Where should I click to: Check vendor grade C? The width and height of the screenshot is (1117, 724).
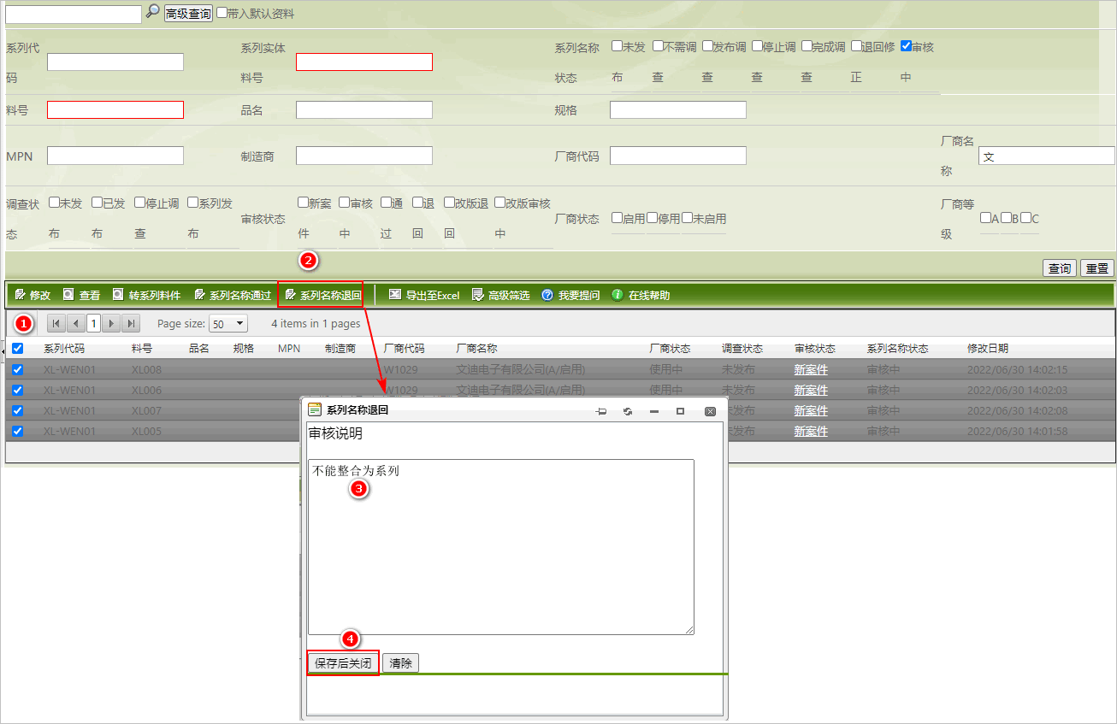click(1026, 218)
